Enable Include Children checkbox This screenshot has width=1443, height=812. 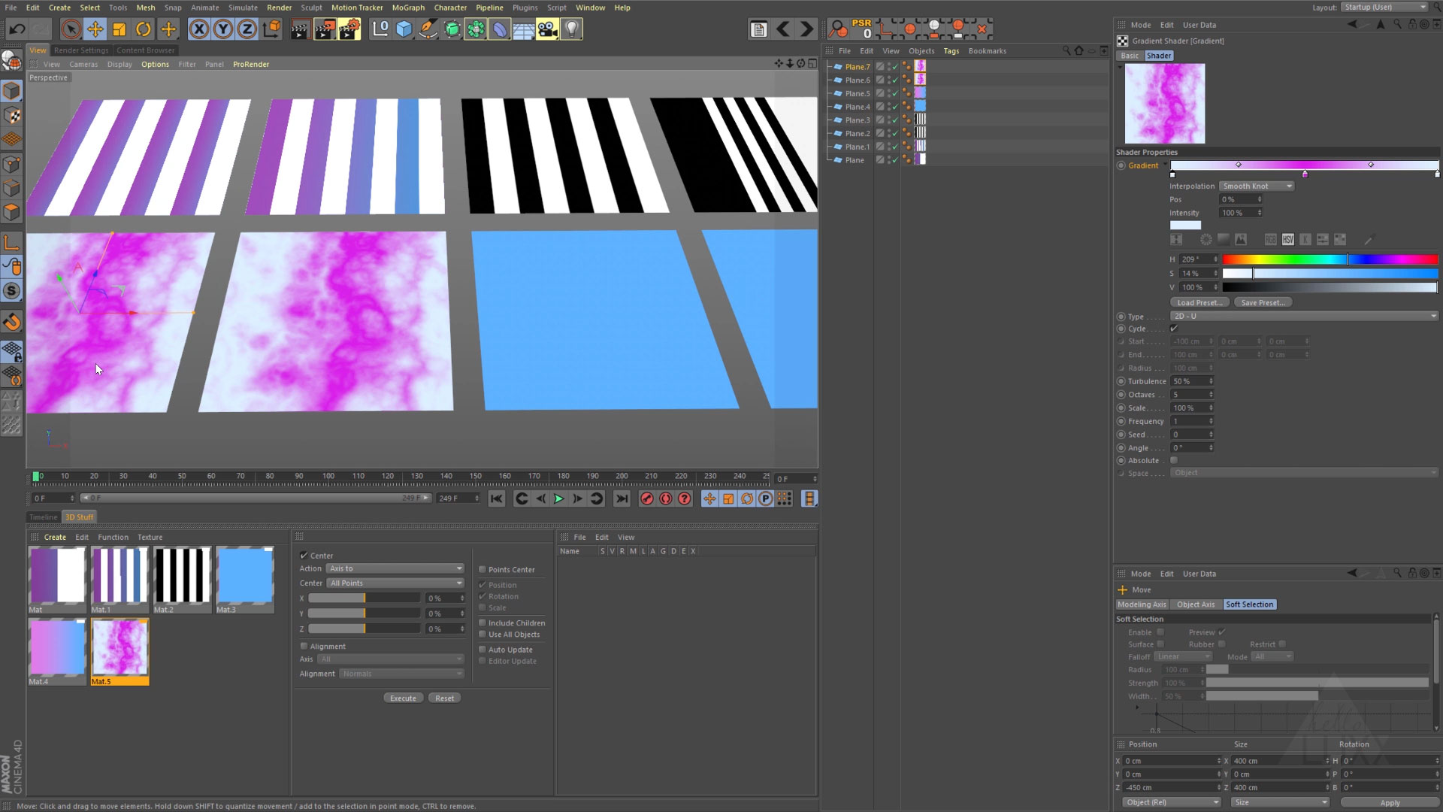pyautogui.click(x=483, y=623)
